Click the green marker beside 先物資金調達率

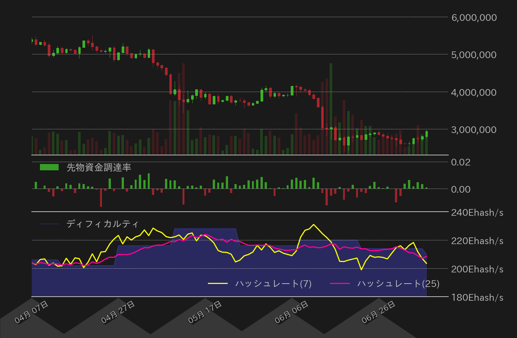coord(49,167)
